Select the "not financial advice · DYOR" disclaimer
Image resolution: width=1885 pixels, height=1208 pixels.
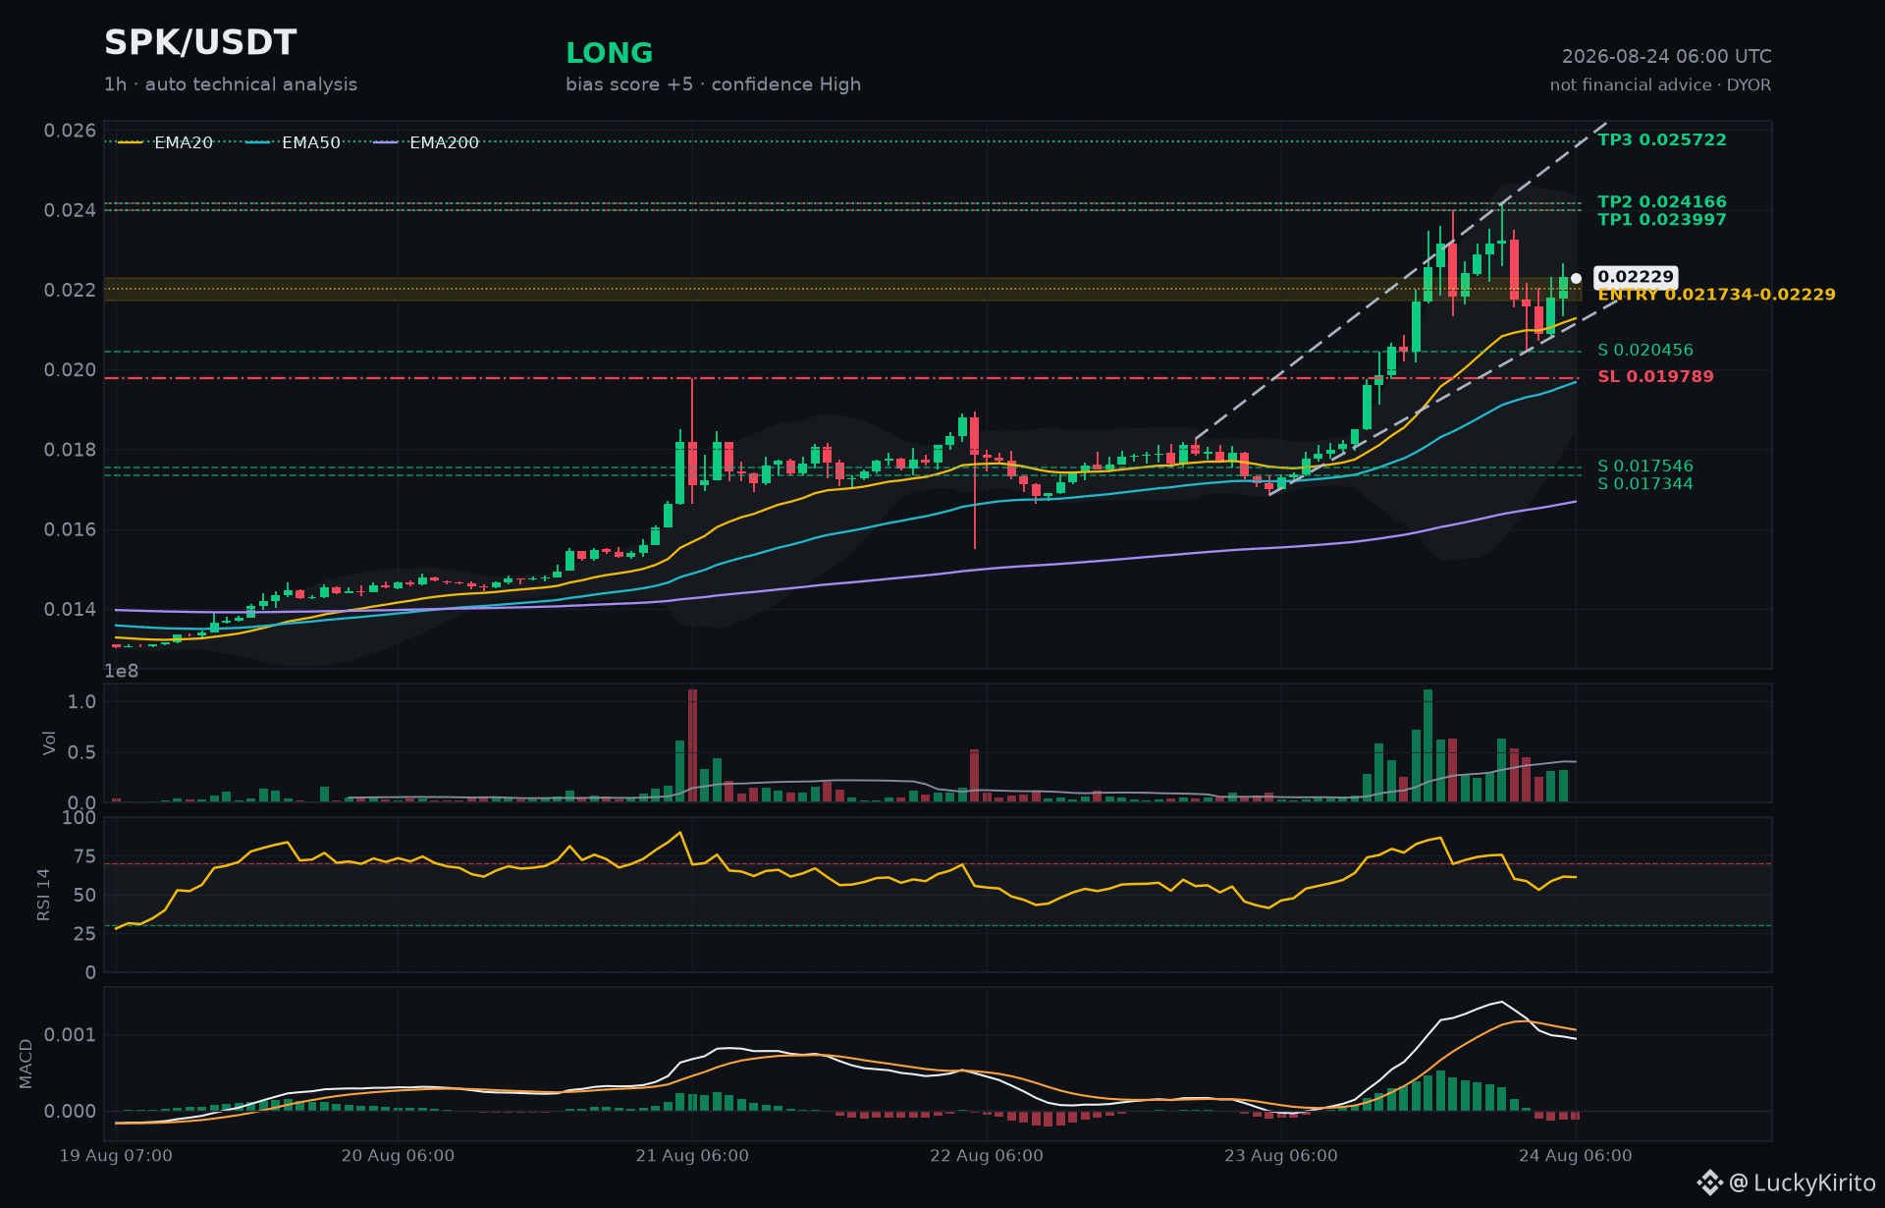pos(1661,85)
